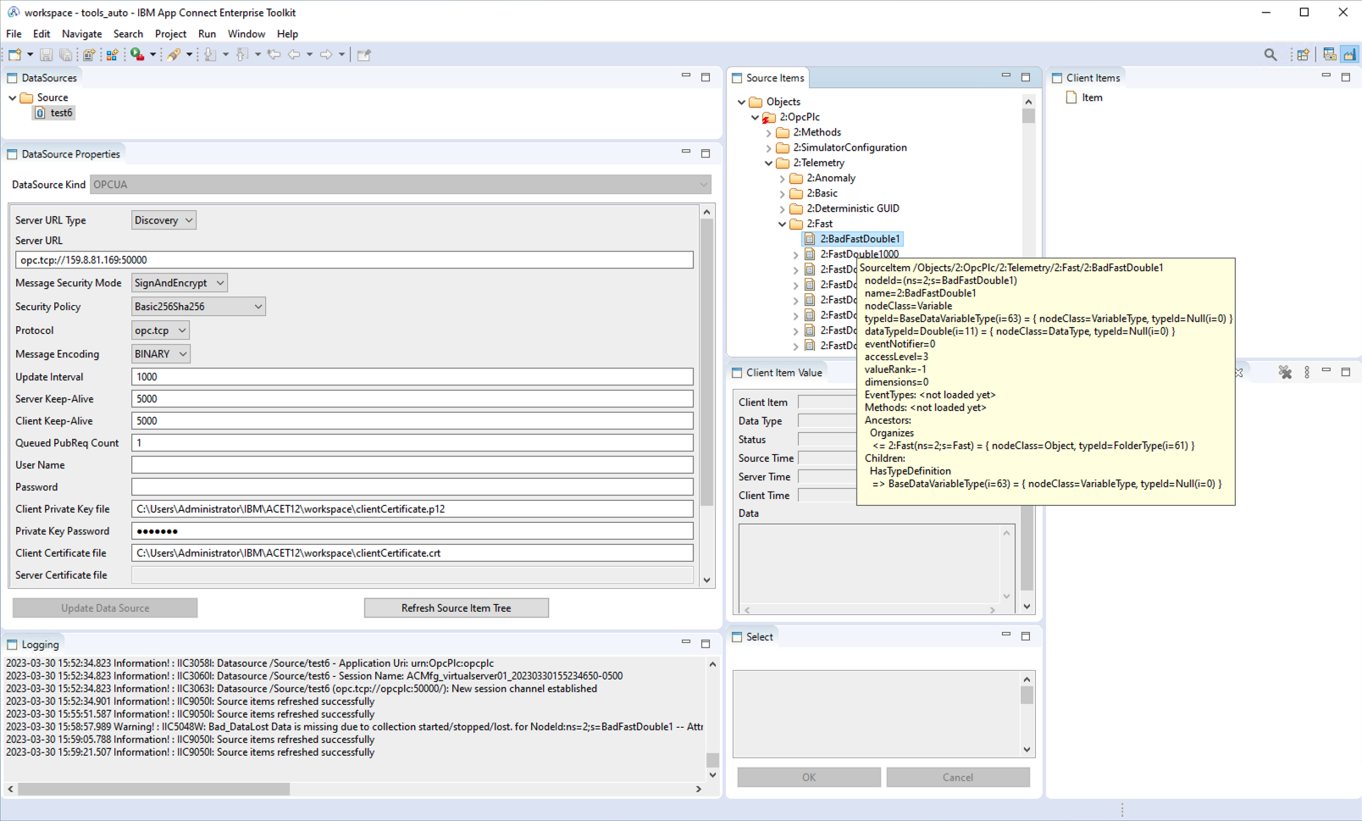Click the Previous Annotation toolbar icon

tap(242, 54)
